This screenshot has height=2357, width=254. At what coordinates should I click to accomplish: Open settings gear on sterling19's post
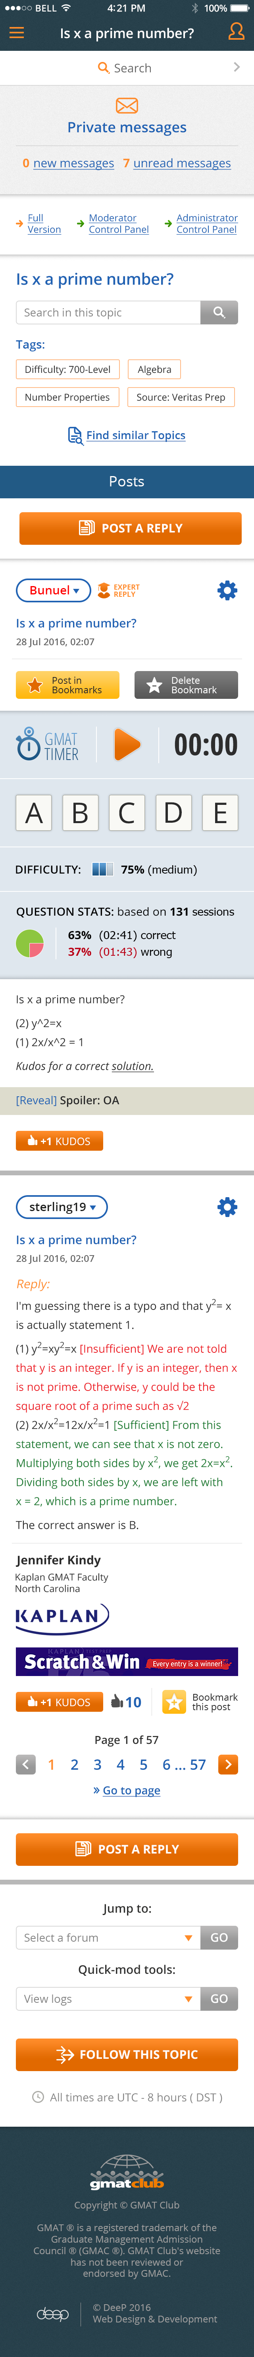[227, 1207]
